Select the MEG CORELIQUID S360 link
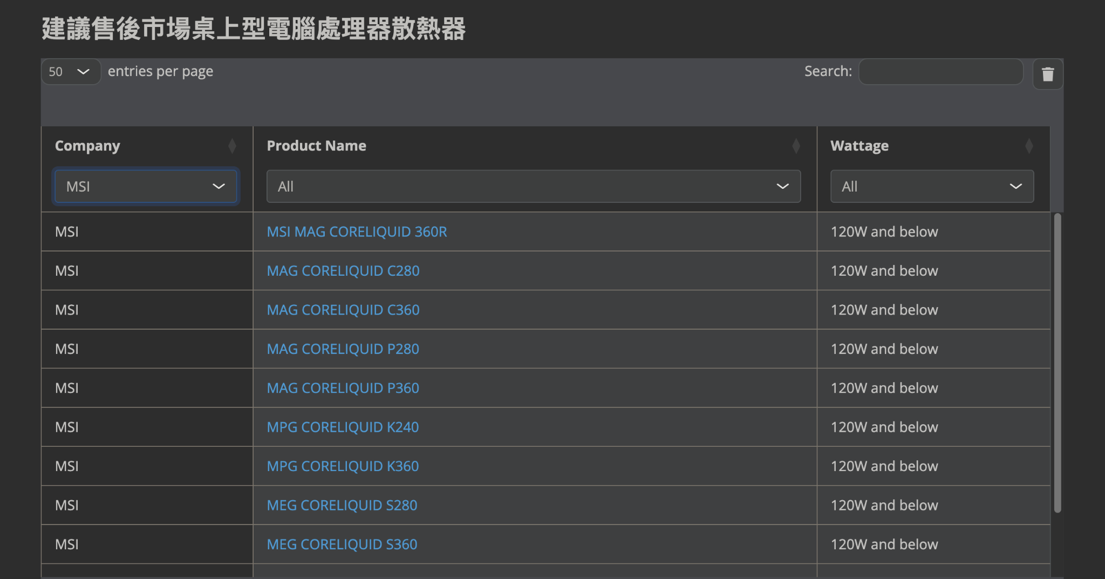This screenshot has height=579, width=1105. pyautogui.click(x=342, y=544)
